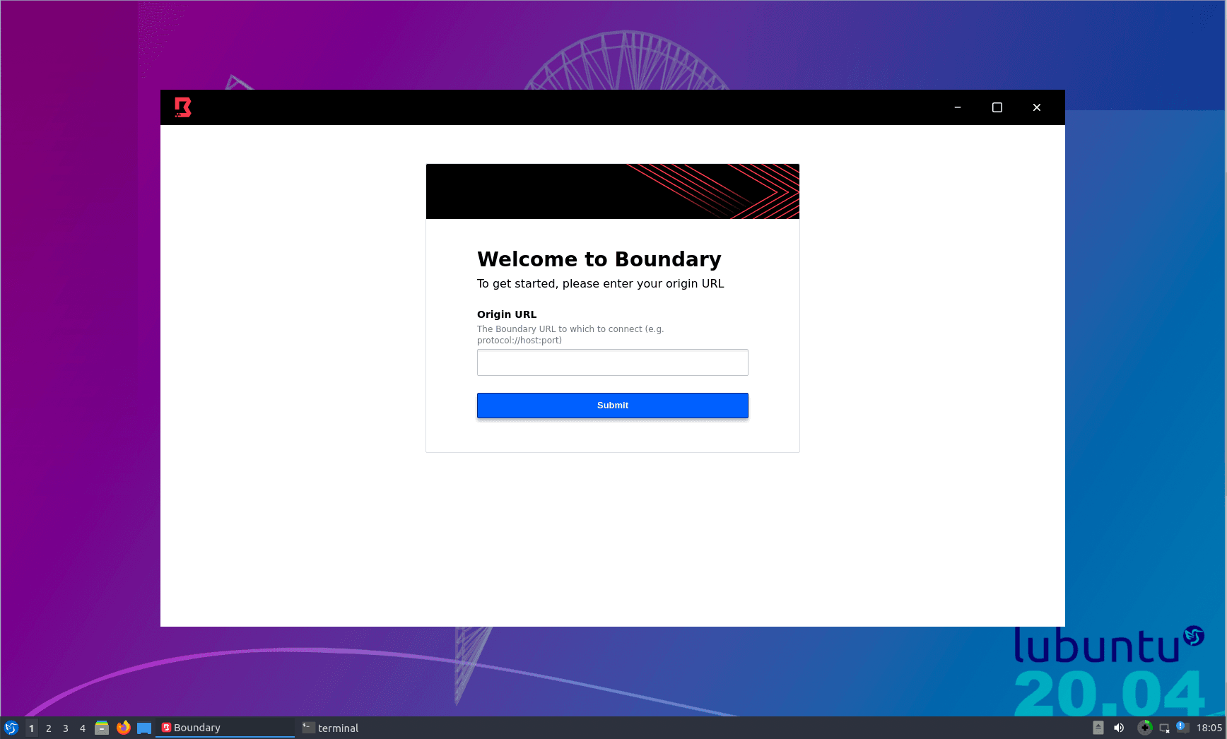This screenshot has width=1227, height=739.
Task: Launch Firefox from the taskbar
Action: 124,728
